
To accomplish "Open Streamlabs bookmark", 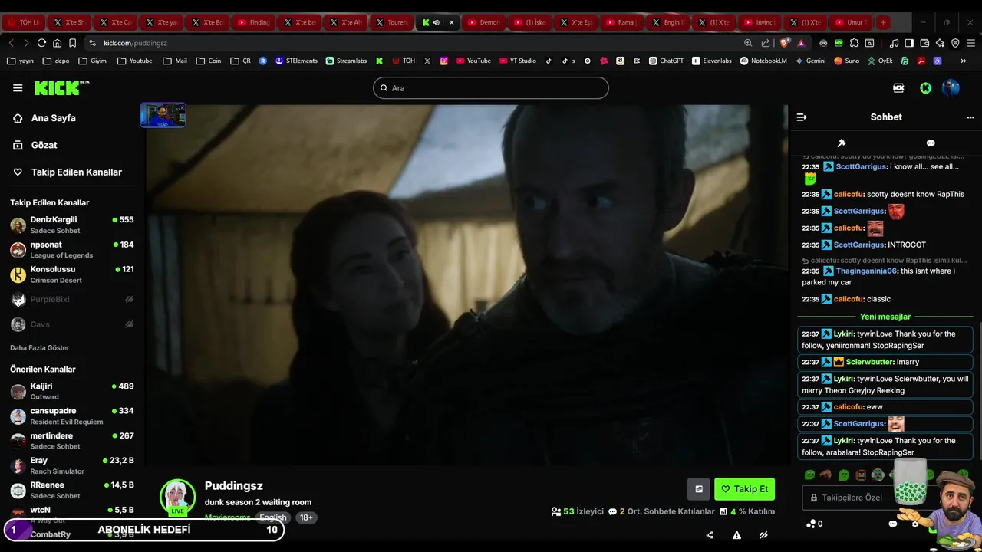I will tap(346, 61).
